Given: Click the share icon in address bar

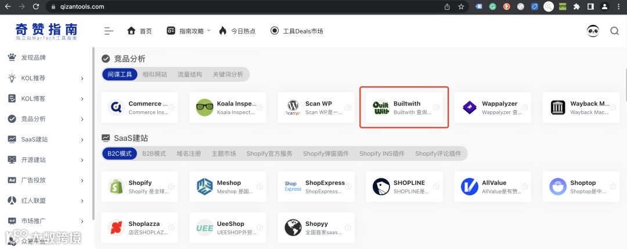Looking at the screenshot, I should click(447, 6).
